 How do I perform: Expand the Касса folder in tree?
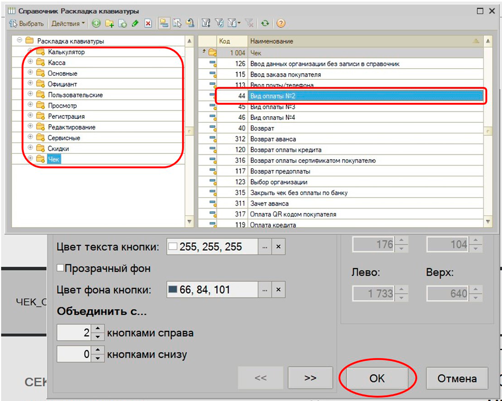pos(30,62)
